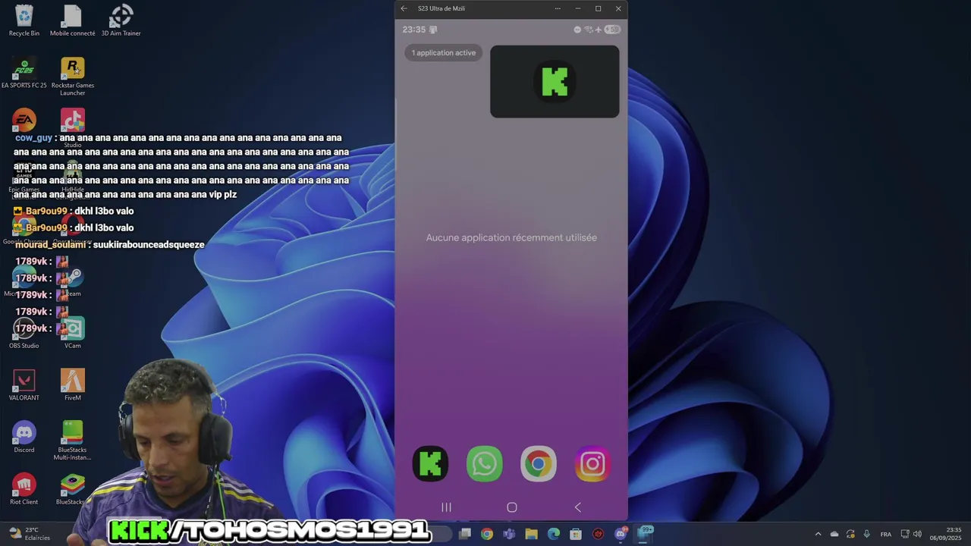The image size is (971, 546).
Task: Open Instagram in phone dock
Action: (x=592, y=464)
